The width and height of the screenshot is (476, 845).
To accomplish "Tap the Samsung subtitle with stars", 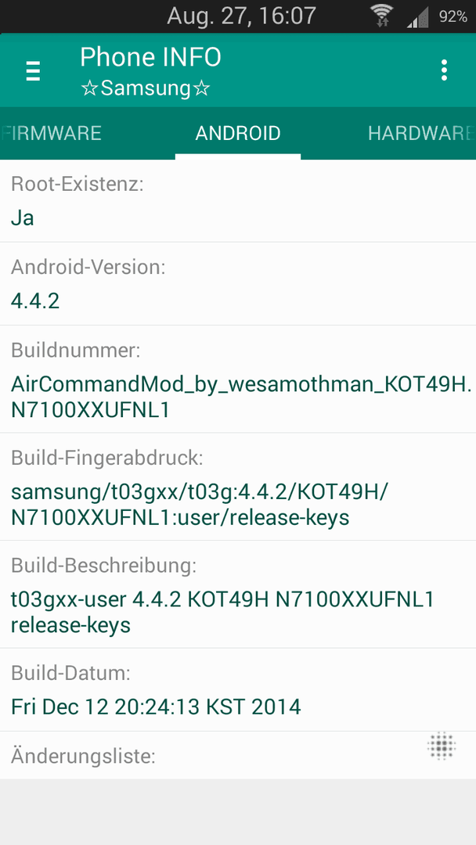I will point(145,88).
